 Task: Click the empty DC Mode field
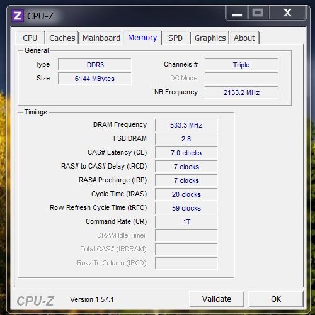pos(241,79)
